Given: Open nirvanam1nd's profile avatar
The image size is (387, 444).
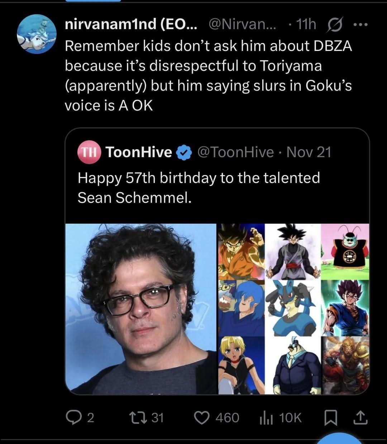Looking at the screenshot, I should [37, 34].
